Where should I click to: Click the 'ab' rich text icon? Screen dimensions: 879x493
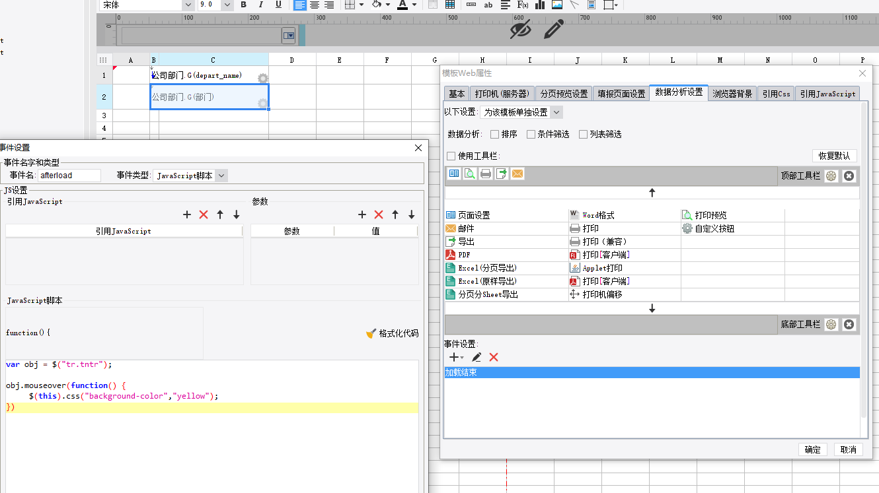pos(488,5)
